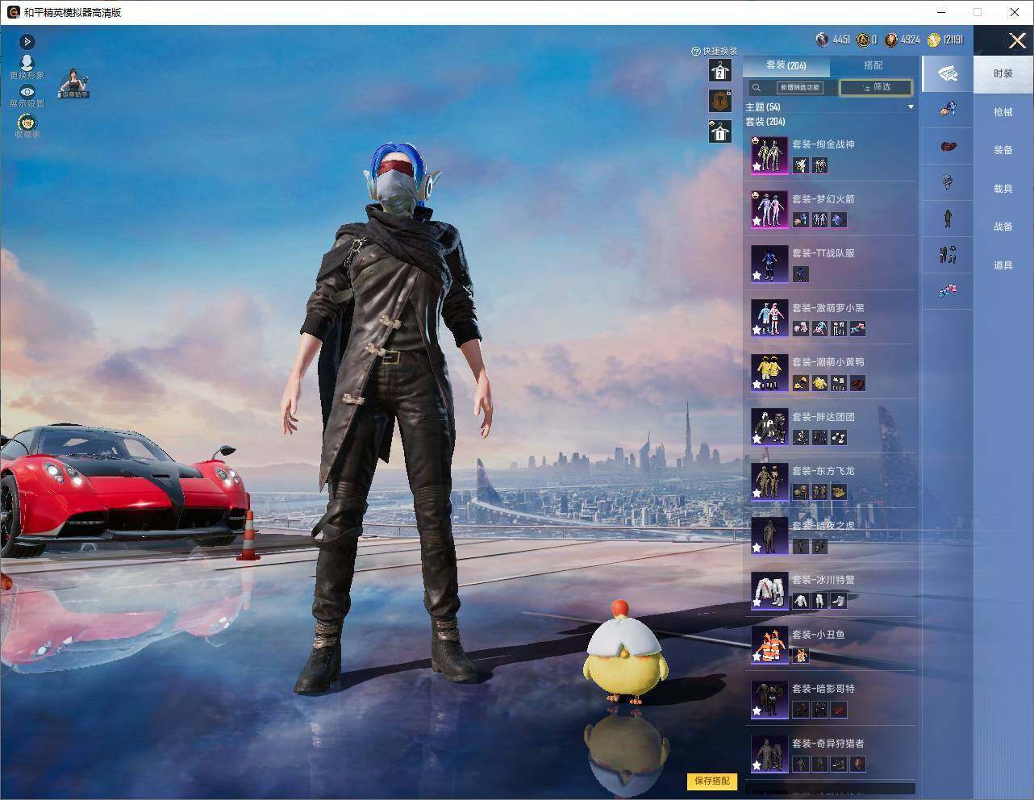Open the two-figure clothing category icon
This screenshot has height=800, width=1034.
coord(948,255)
